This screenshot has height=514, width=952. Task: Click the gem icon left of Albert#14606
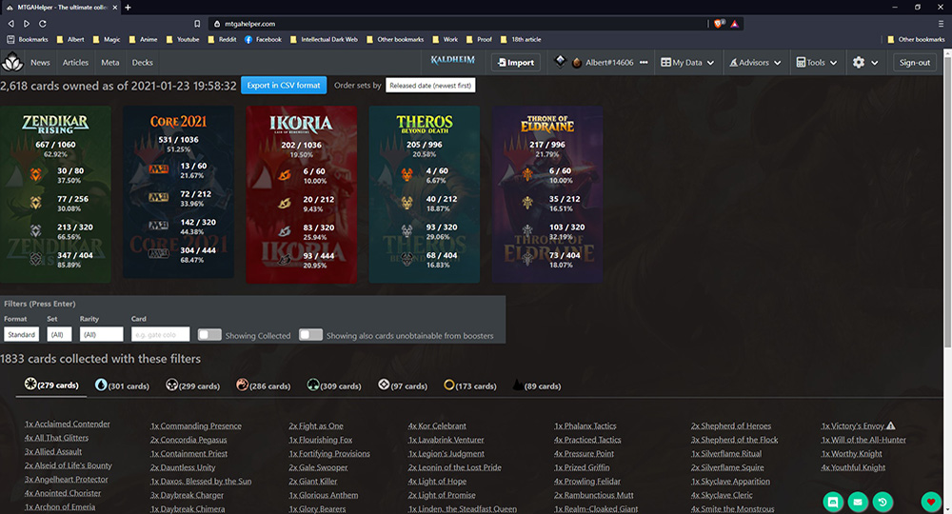561,61
